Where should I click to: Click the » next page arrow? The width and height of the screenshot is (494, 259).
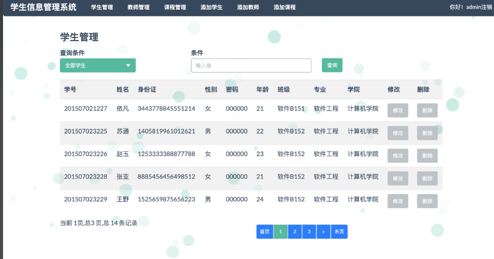[x=323, y=232]
